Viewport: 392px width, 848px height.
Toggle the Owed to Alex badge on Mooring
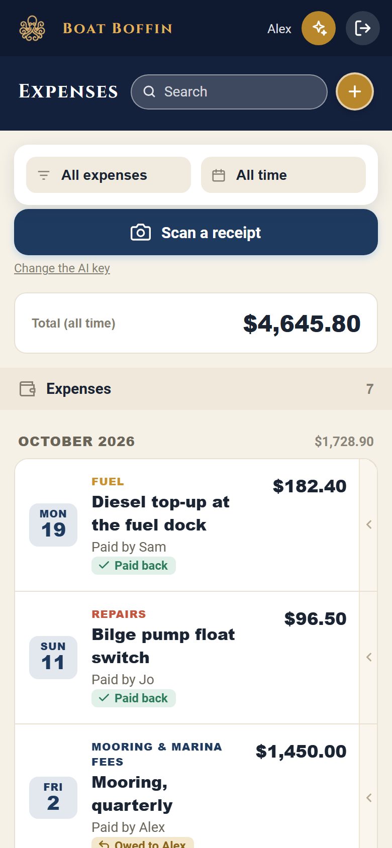tap(143, 843)
